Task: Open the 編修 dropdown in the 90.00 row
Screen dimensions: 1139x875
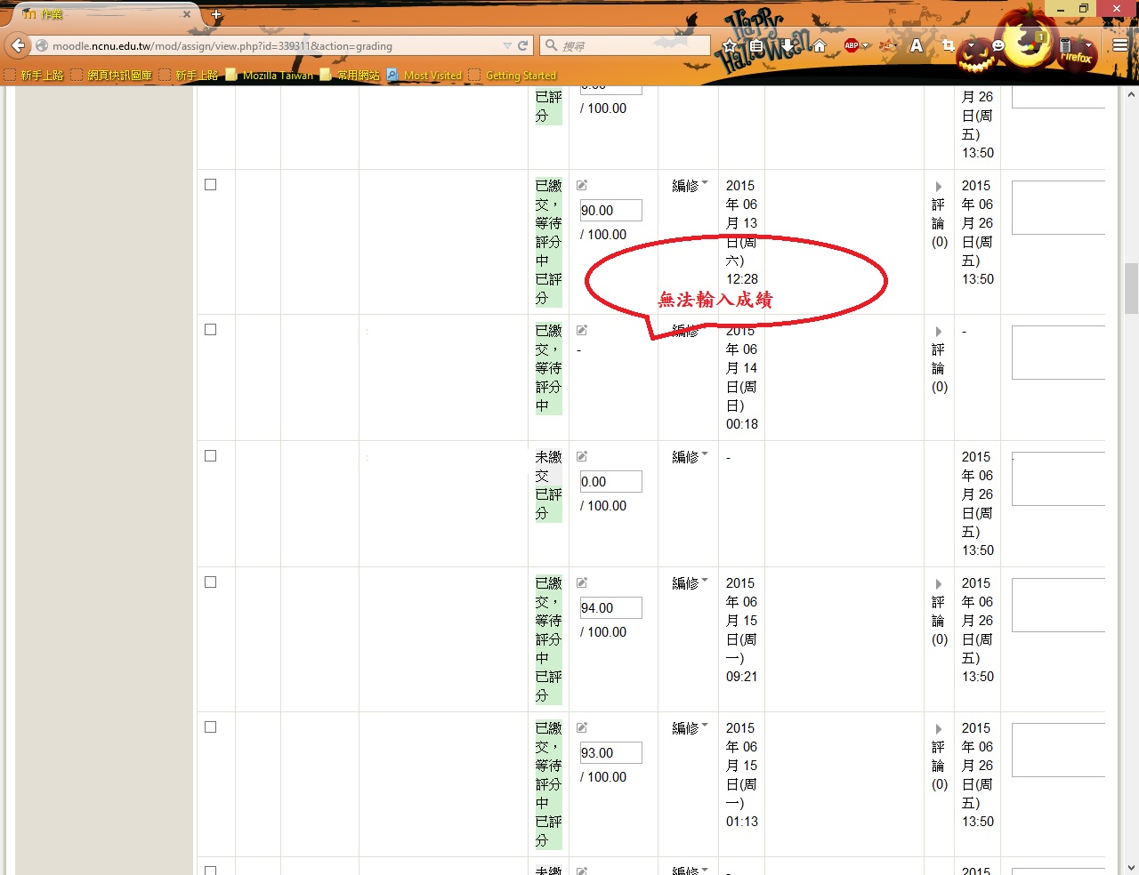Action: tap(690, 186)
